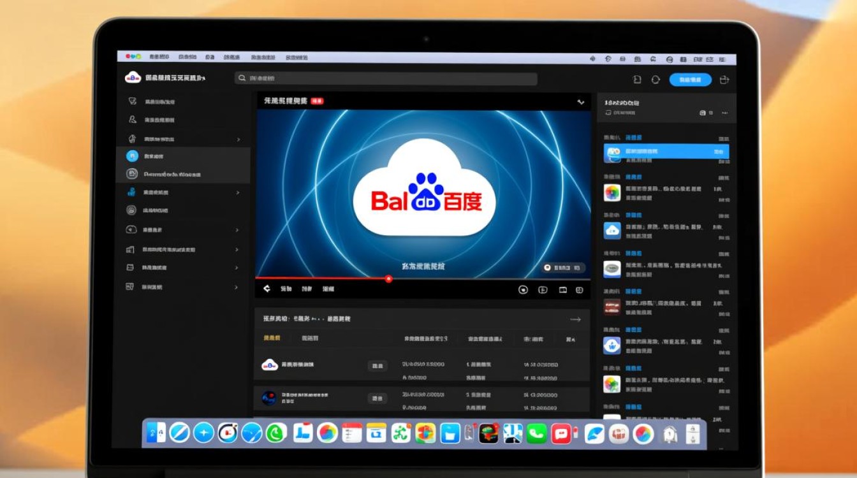Click the leftmost circular icon in the video's right-side controls
The width and height of the screenshot is (857, 478).
(x=524, y=290)
